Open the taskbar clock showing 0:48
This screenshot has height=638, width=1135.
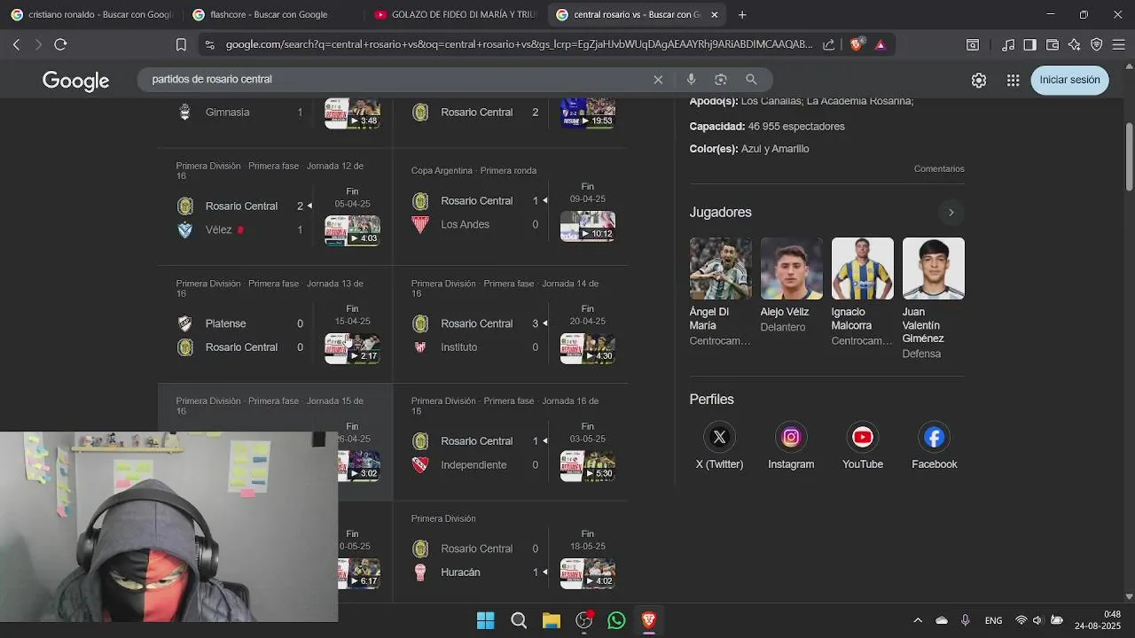coord(1098,620)
